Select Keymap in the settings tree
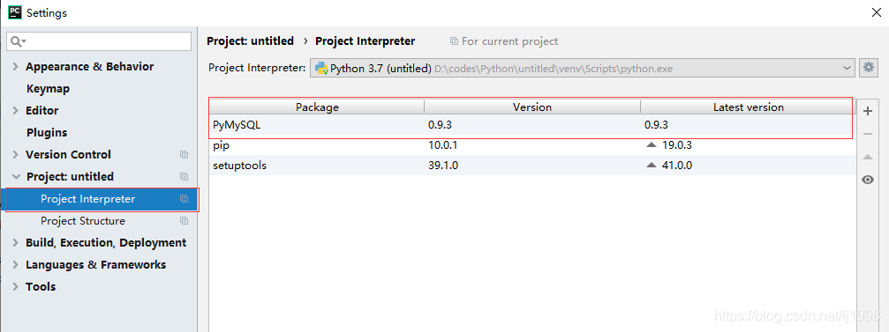Viewport: 889px width, 332px height. [x=49, y=89]
